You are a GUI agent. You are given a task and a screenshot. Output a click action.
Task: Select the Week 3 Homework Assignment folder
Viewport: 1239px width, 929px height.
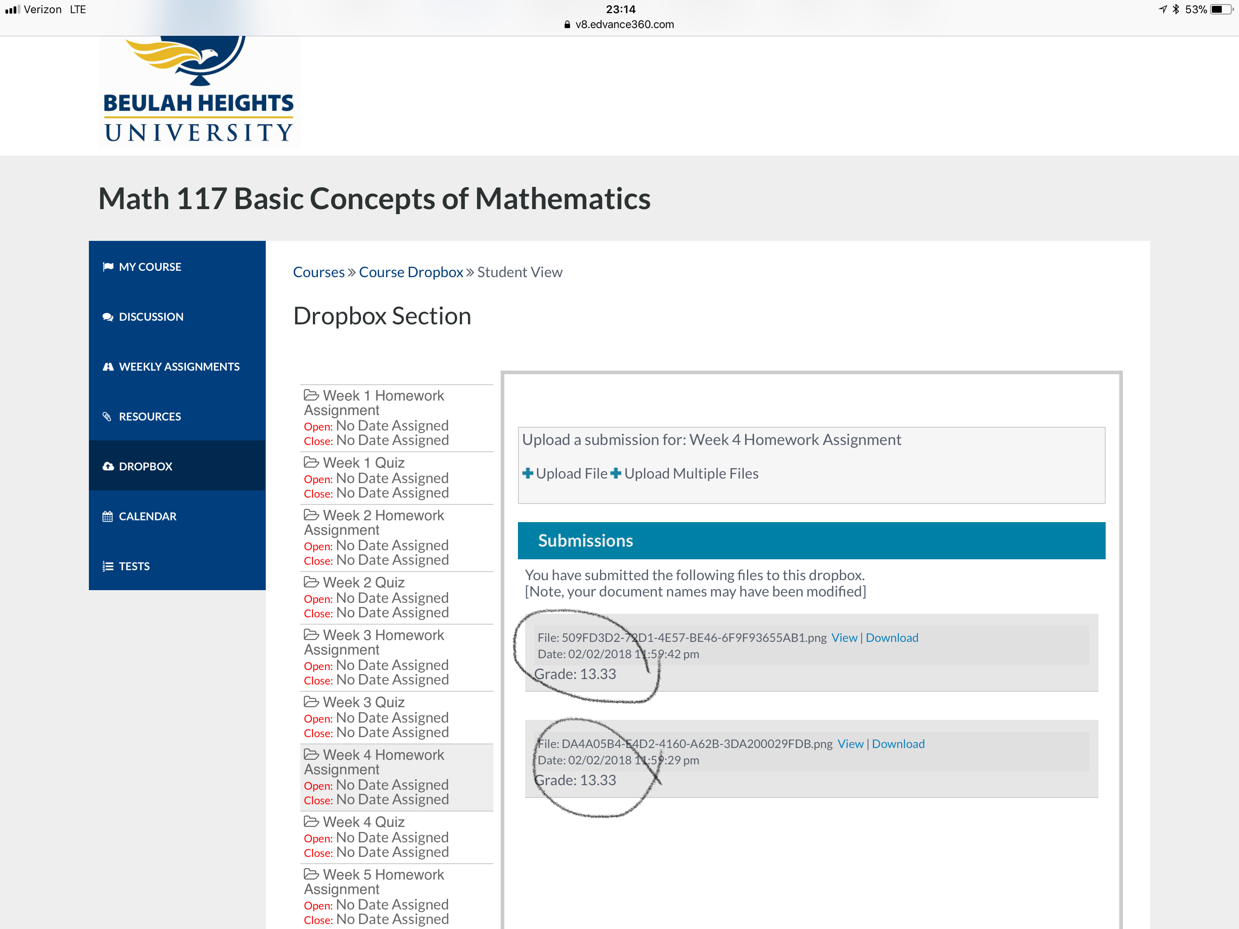(x=383, y=635)
